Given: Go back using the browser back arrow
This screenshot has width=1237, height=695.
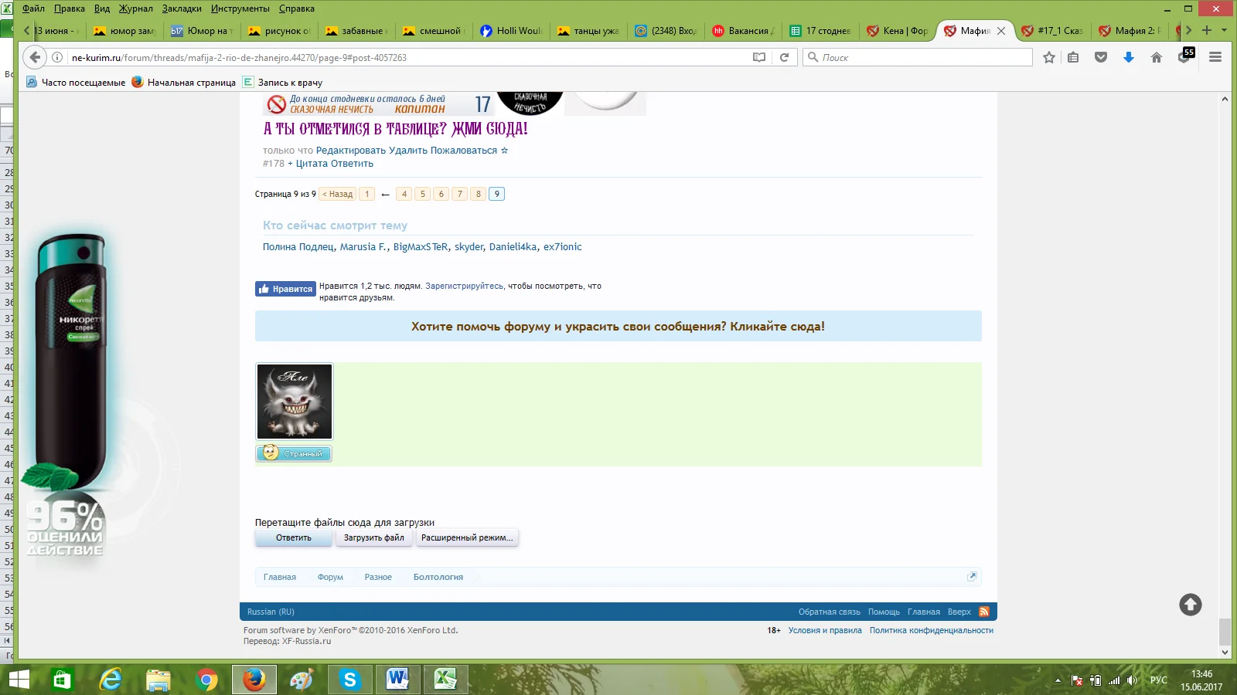Looking at the screenshot, I should 35,57.
